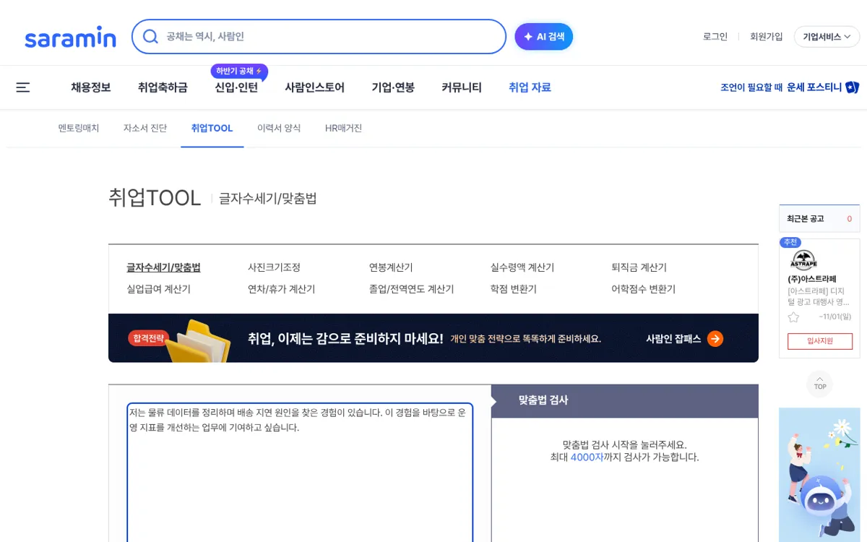Screen dimensions: 867x542
Task: Switch to 멘토링매치 tab
Action: point(79,128)
